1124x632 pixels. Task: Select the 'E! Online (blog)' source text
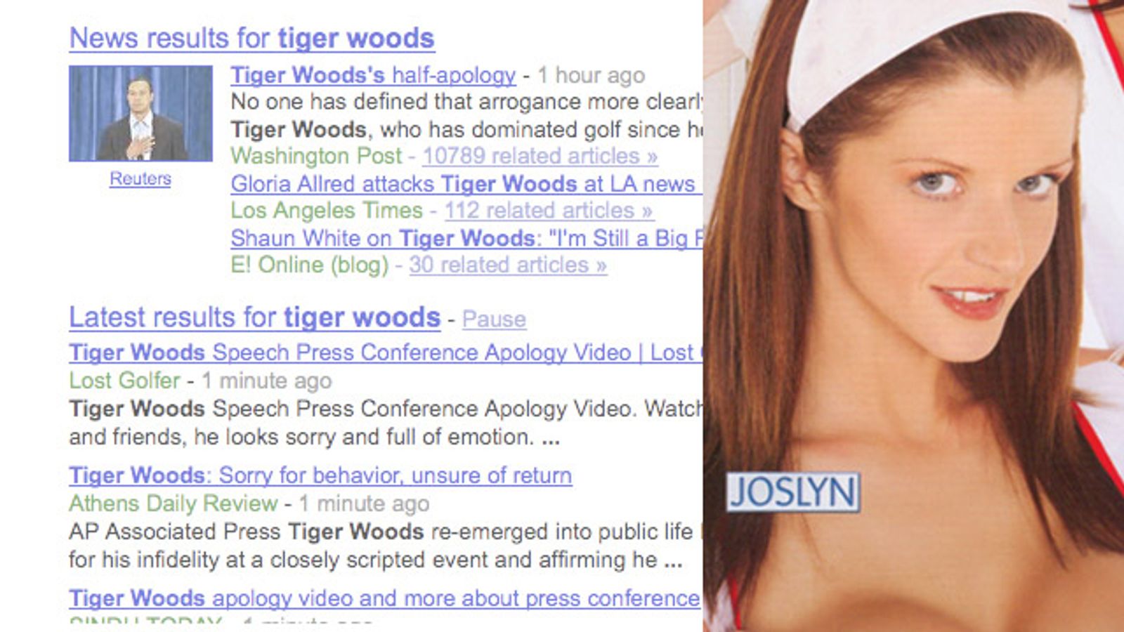coord(309,265)
